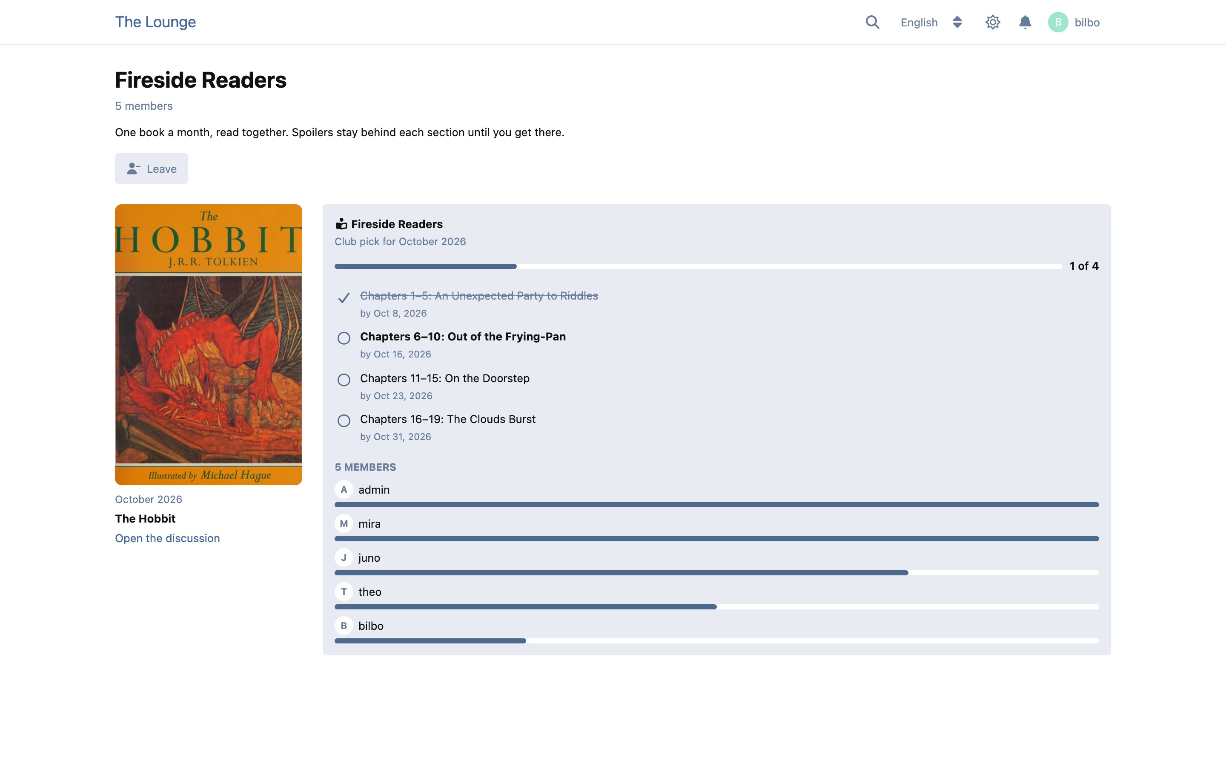Click The Hobbit title text
The image size is (1226, 766).
[146, 518]
